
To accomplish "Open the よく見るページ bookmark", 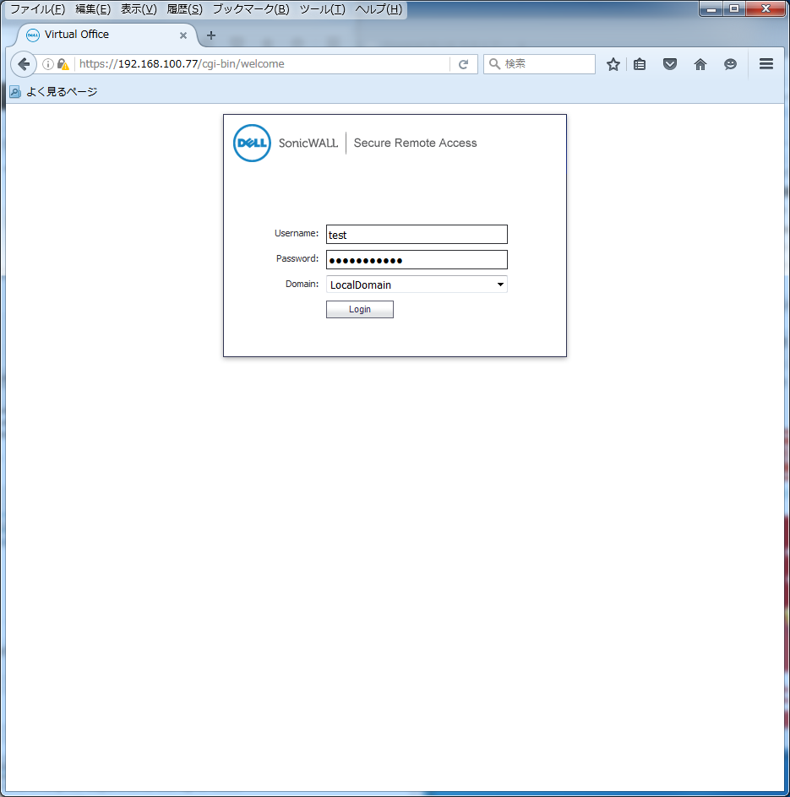I will tap(54, 92).
